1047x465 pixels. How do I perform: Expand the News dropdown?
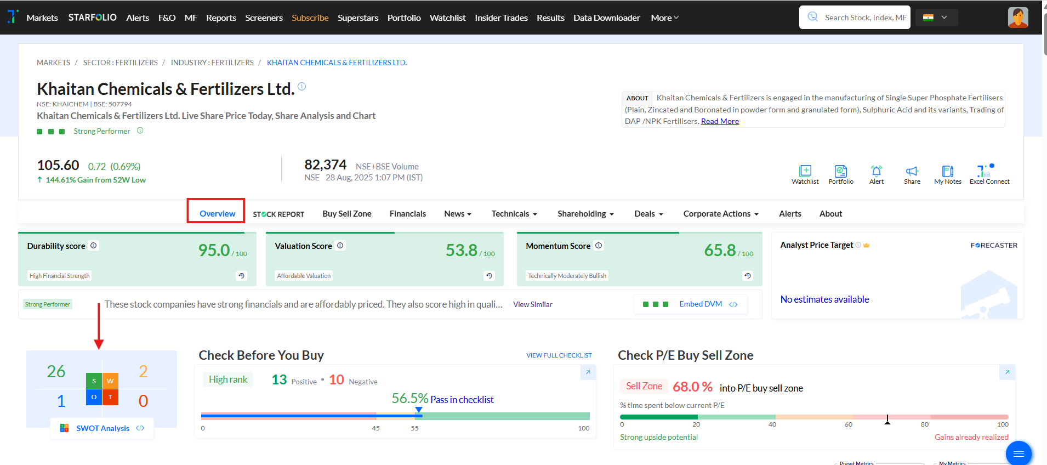[x=458, y=214]
